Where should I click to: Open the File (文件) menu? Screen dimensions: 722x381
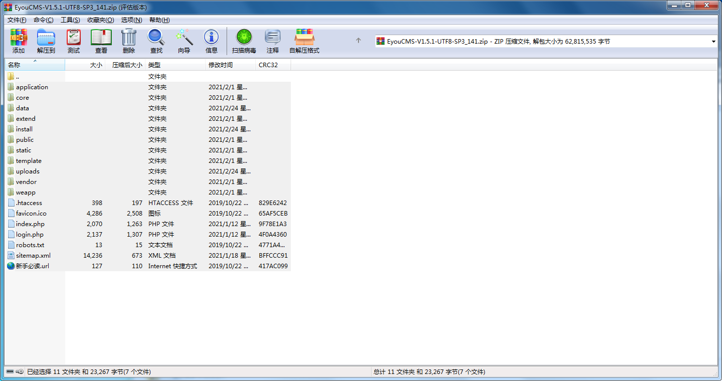click(17, 20)
